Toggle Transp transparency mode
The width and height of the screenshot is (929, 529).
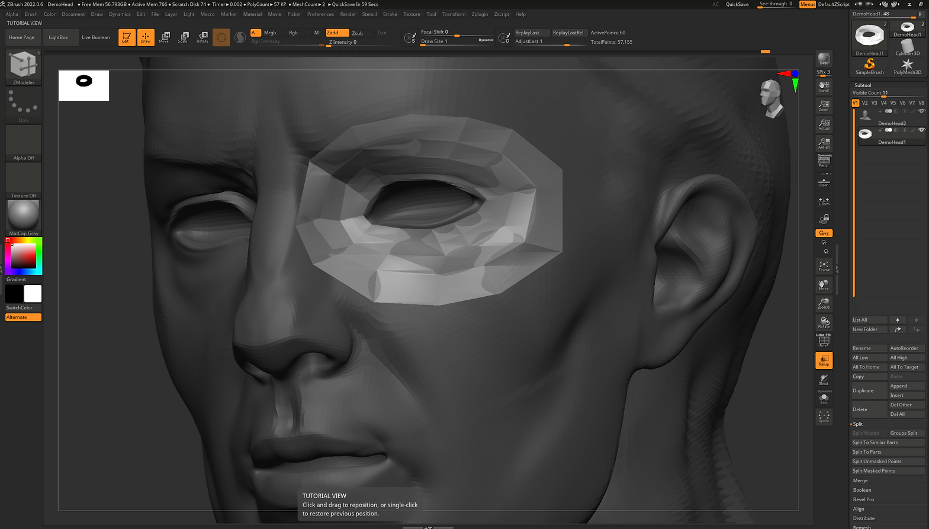pyautogui.click(x=824, y=360)
